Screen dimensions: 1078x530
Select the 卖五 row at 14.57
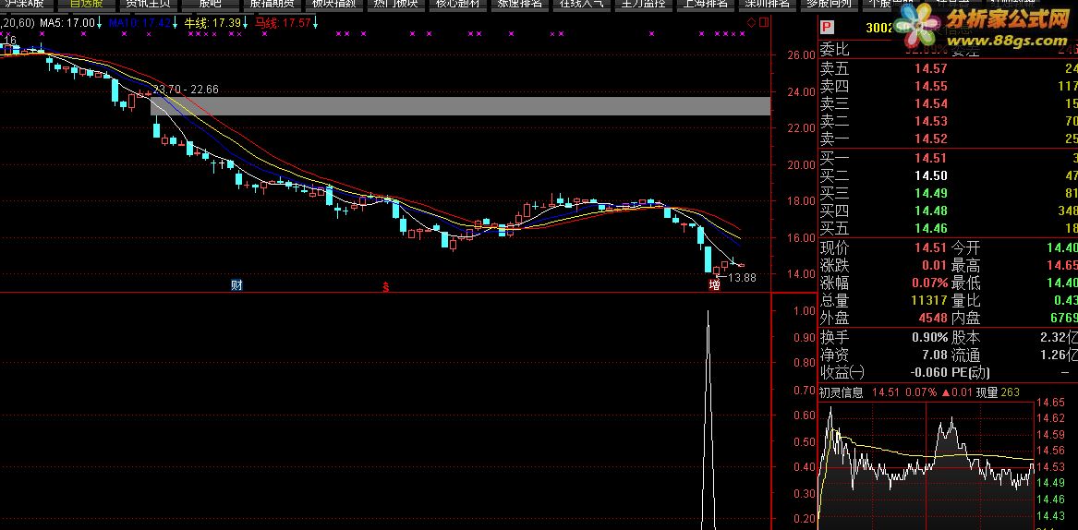coord(948,68)
